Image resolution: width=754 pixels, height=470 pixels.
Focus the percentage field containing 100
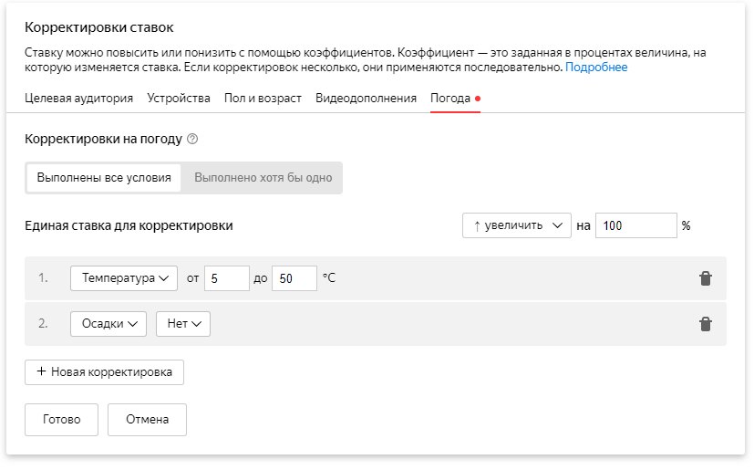coord(636,225)
